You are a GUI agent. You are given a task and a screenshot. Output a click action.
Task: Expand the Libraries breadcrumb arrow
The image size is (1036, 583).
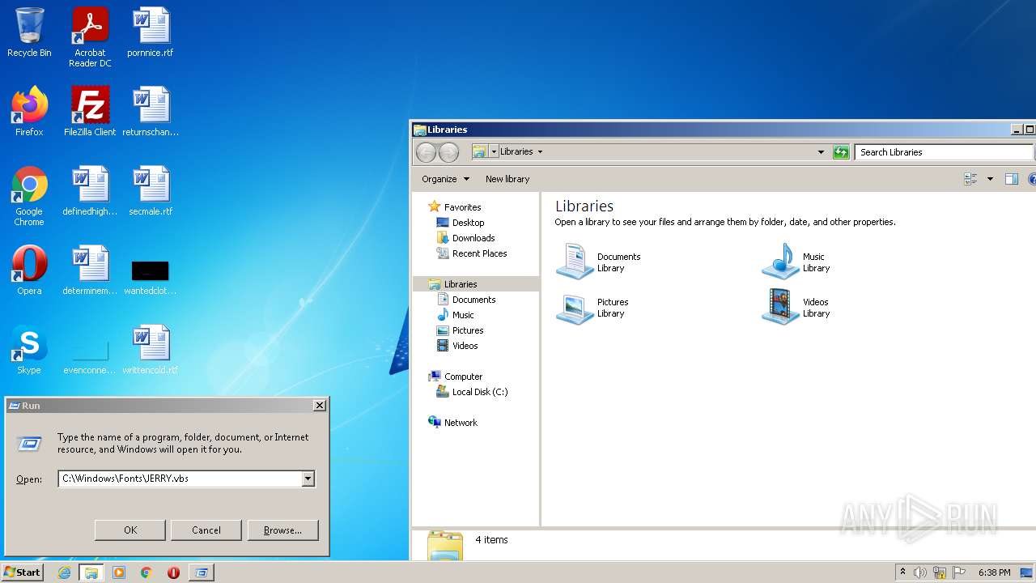click(x=540, y=152)
